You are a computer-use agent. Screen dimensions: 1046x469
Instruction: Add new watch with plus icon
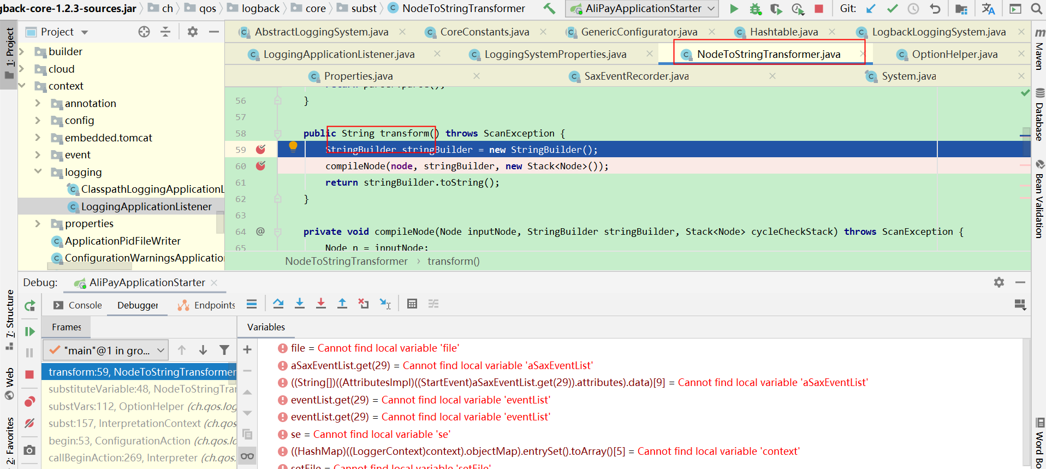coord(247,349)
